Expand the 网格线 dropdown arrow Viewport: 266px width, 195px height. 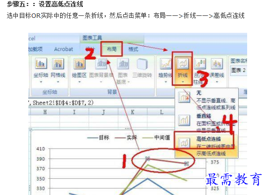[x=58, y=82]
